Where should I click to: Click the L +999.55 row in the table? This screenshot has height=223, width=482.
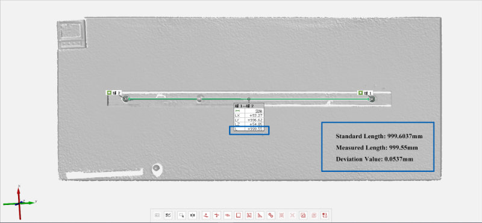[x=249, y=129]
